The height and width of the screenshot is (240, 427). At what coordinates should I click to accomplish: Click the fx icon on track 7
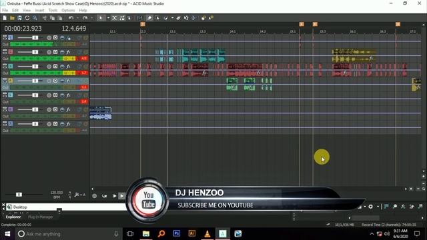click(x=68, y=124)
